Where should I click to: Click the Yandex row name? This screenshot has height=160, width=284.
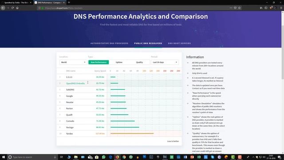pos(69,134)
